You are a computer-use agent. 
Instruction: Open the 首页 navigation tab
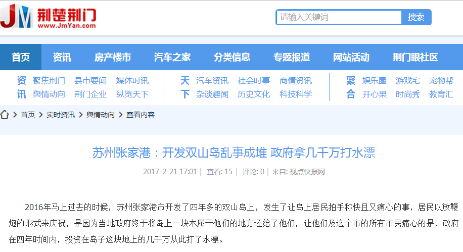pyautogui.click(x=21, y=57)
